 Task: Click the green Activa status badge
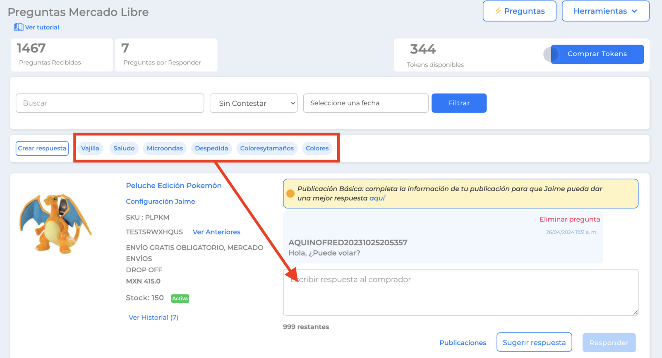point(180,299)
